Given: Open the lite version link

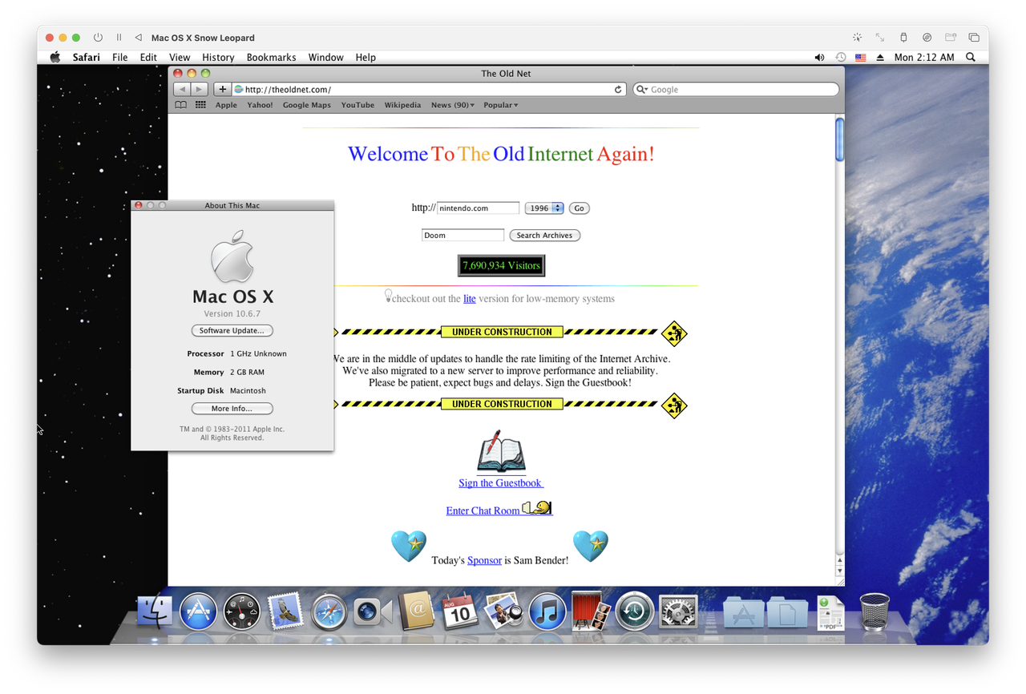Looking at the screenshot, I should (470, 299).
